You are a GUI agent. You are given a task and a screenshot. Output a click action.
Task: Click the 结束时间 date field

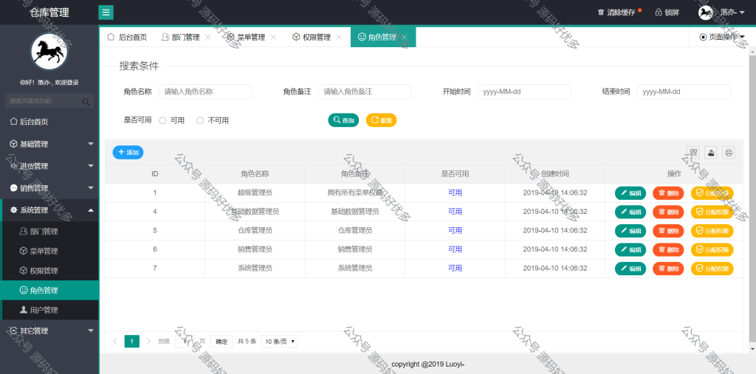pos(684,91)
